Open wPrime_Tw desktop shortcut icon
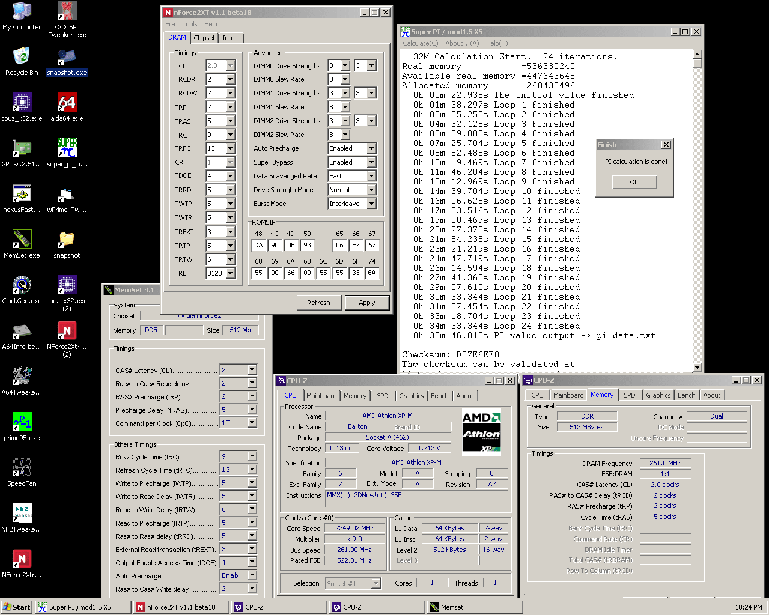Viewport: 769px width, 615px height. [67, 194]
